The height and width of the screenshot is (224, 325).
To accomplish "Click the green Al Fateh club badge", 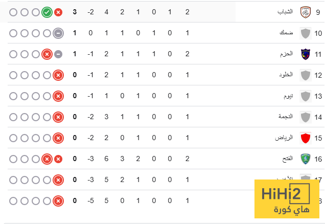I will (x=305, y=159).
